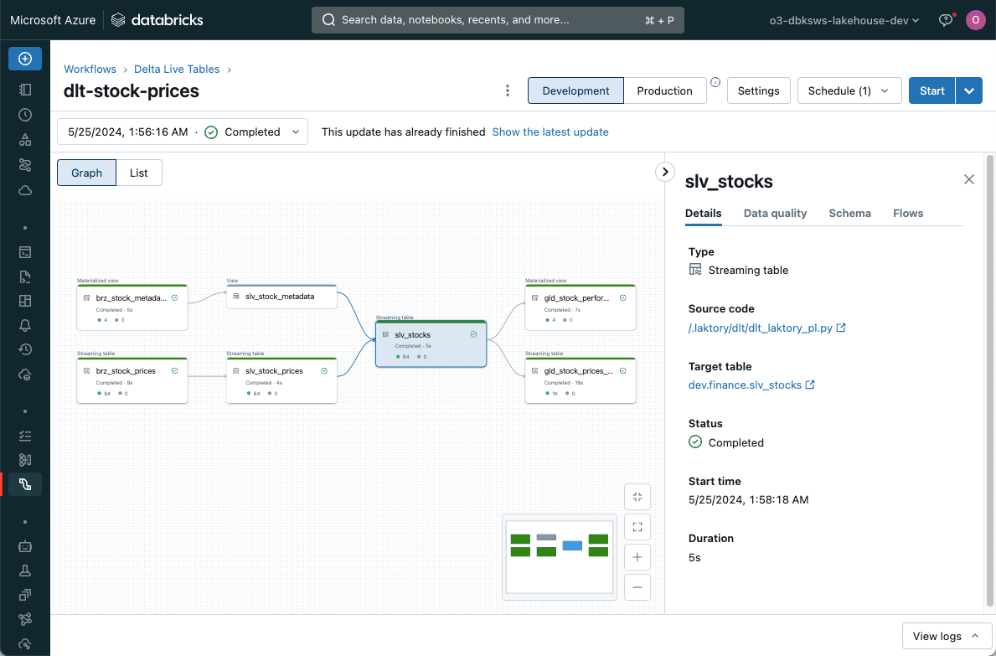
Task: Click the graph minimap thumbnail
Action: (560, 556)
